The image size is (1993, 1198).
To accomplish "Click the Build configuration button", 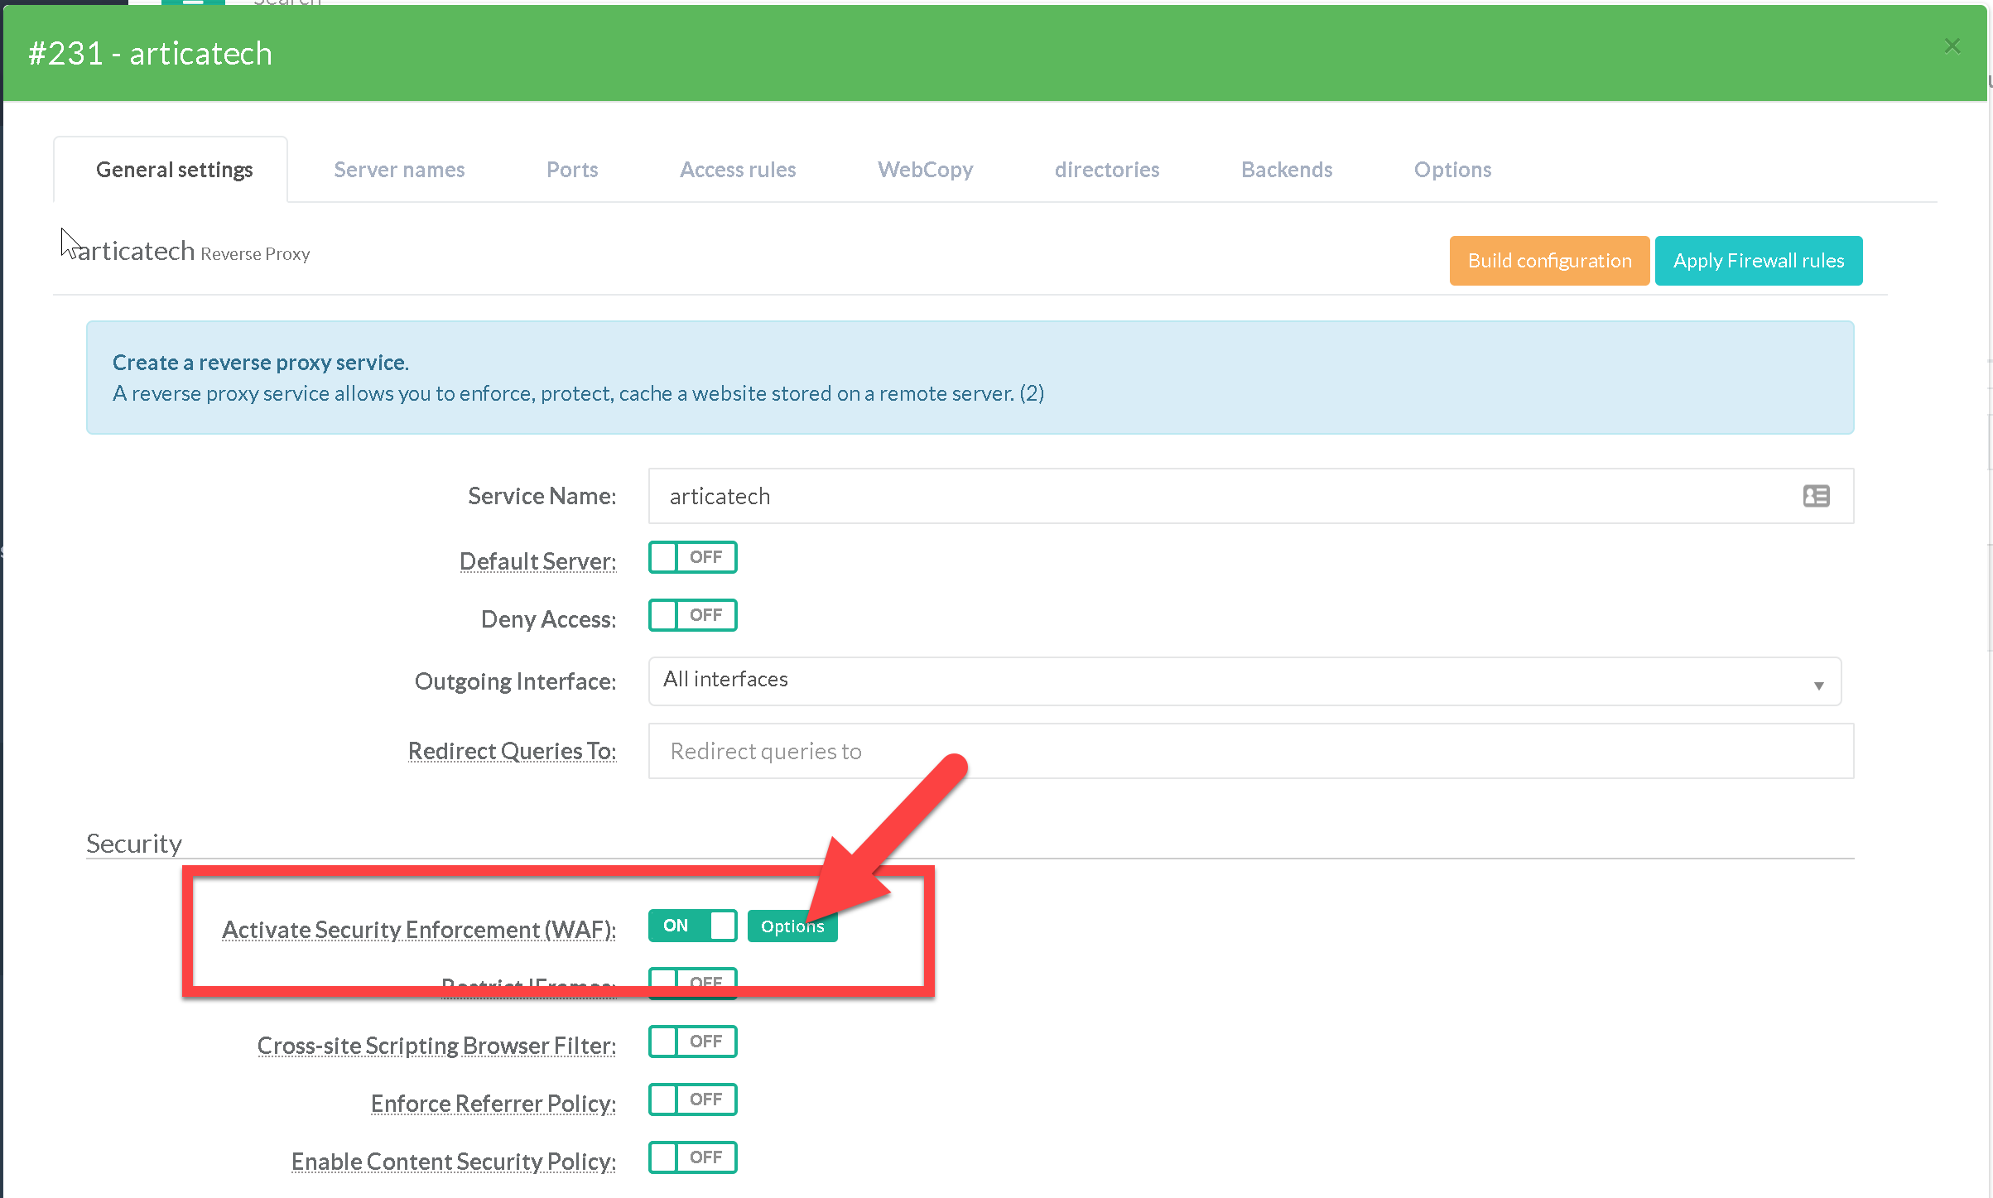I will pyautogui.click(x=1548, y=261).
